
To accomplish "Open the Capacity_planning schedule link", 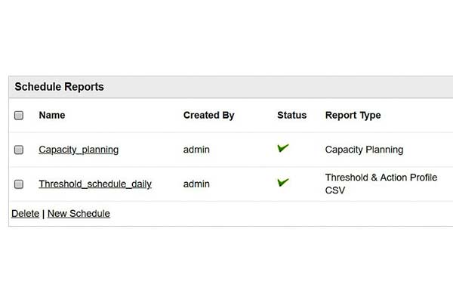I will (79, 150).
